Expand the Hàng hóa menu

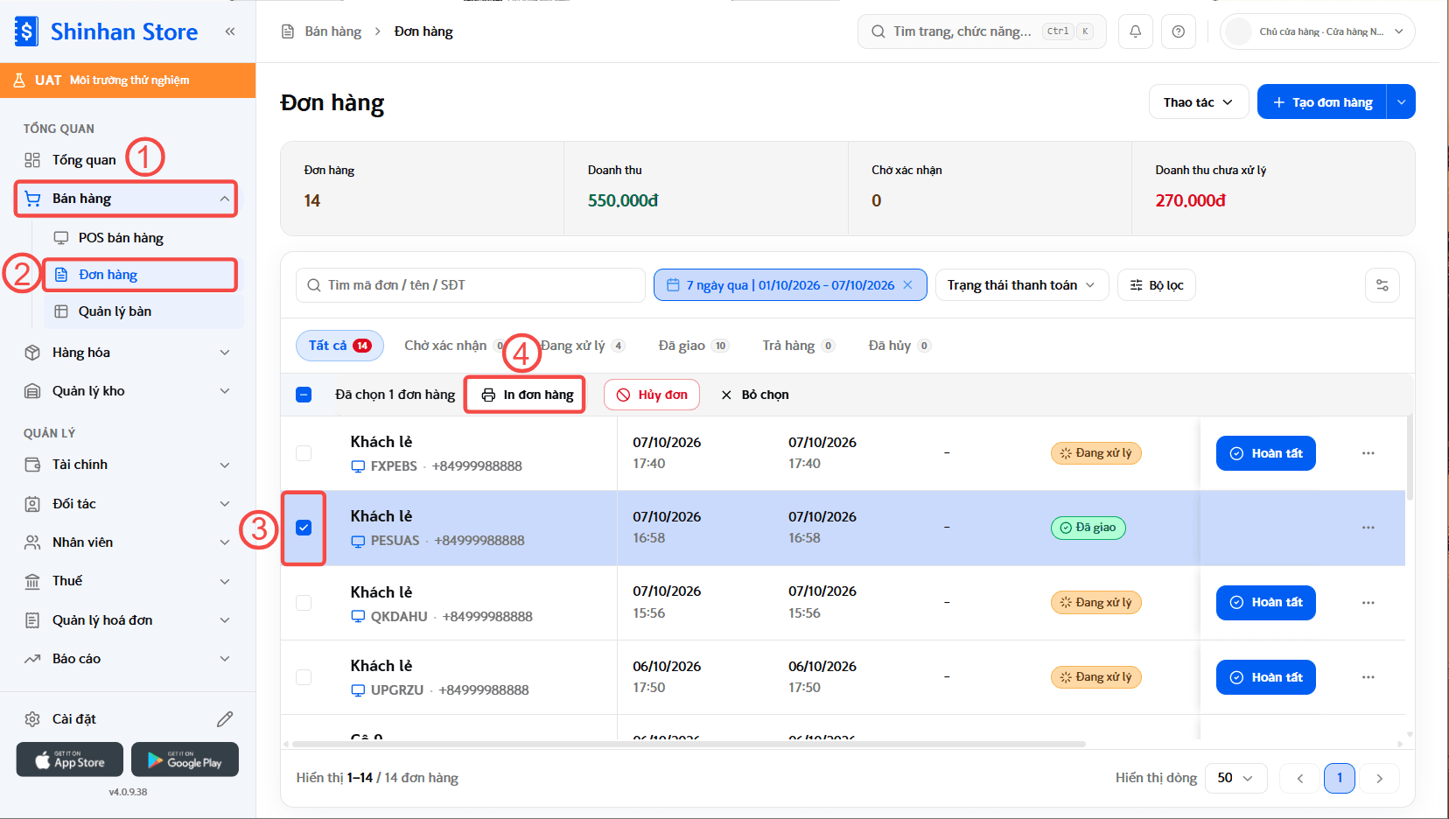[128, 353]
